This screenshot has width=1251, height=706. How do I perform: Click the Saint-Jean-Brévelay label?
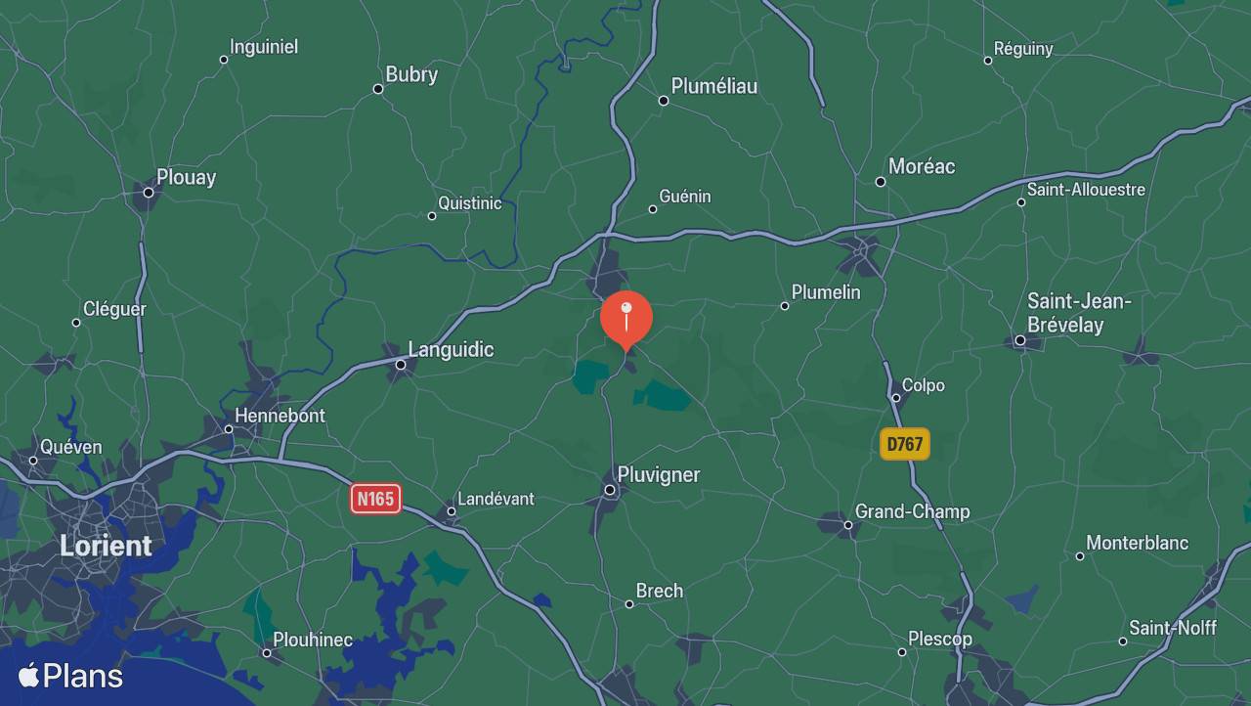1079,313
